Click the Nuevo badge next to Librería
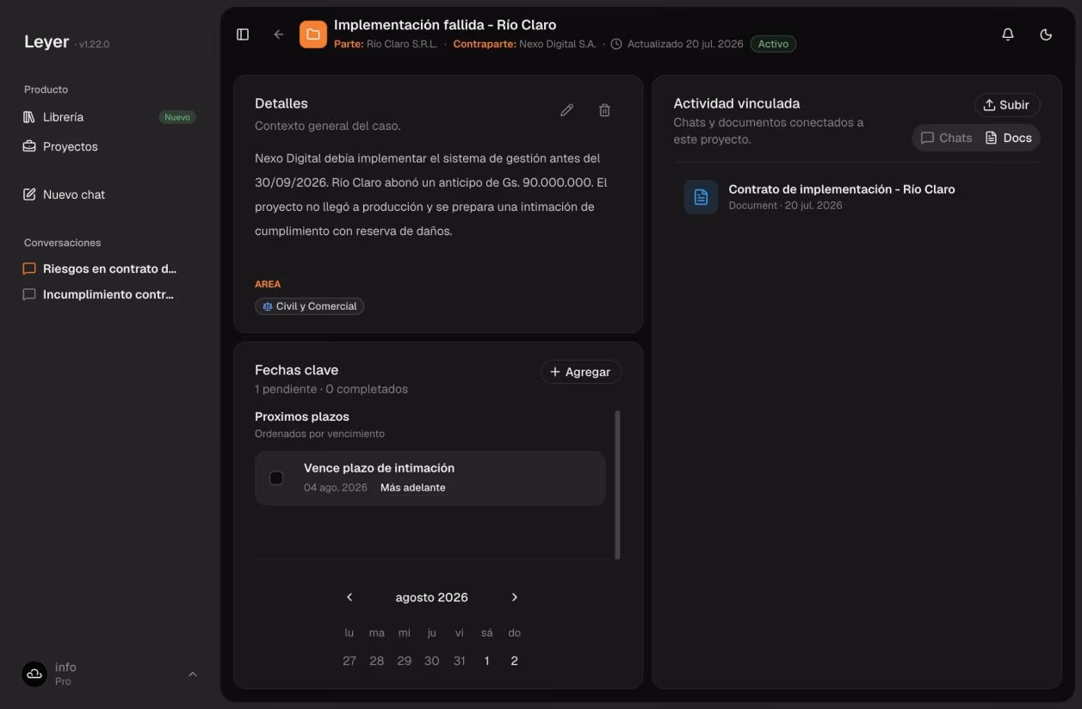 pyautogui.click(x=177, y=117)
